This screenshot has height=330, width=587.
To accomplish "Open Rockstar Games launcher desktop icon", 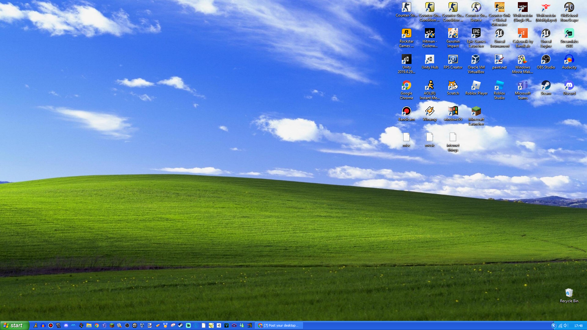I will pyautogui.click(x=406, y=38).
